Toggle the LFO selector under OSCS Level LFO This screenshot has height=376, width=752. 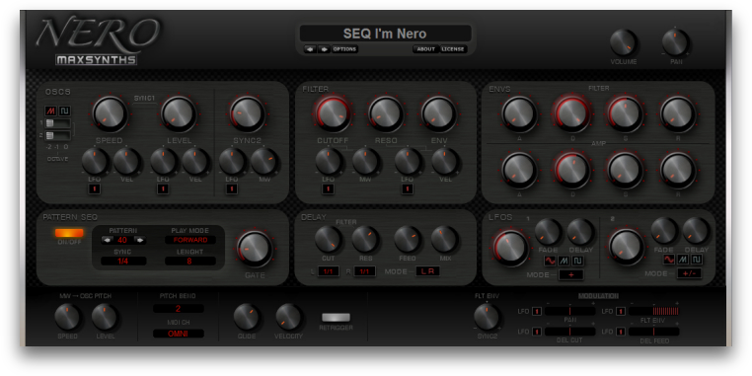[163, 188]
